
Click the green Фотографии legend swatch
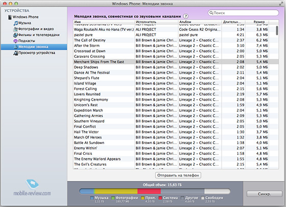[x=113, y=198]
